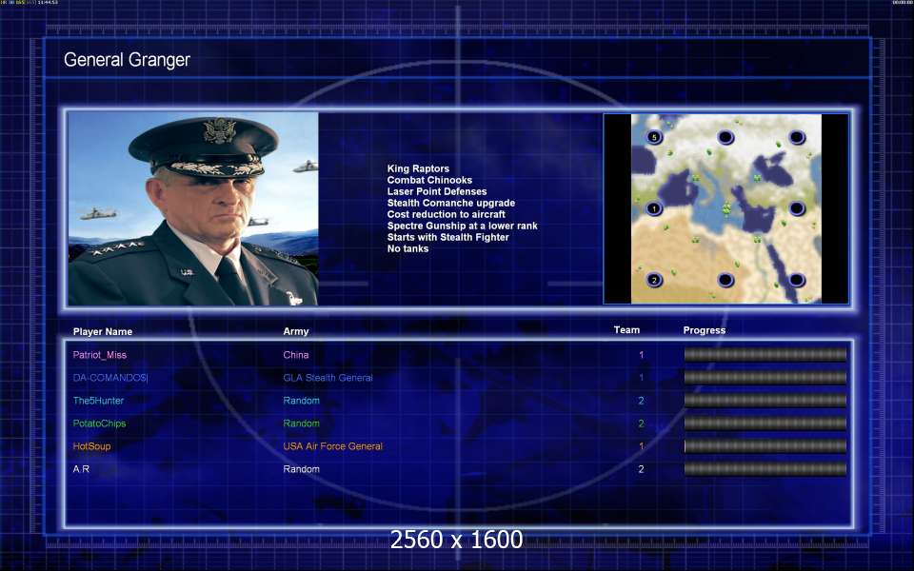Click Spectre Gunship at a lower rank
The height and width of the screenshot is (571, 914).
click(463, 226)
